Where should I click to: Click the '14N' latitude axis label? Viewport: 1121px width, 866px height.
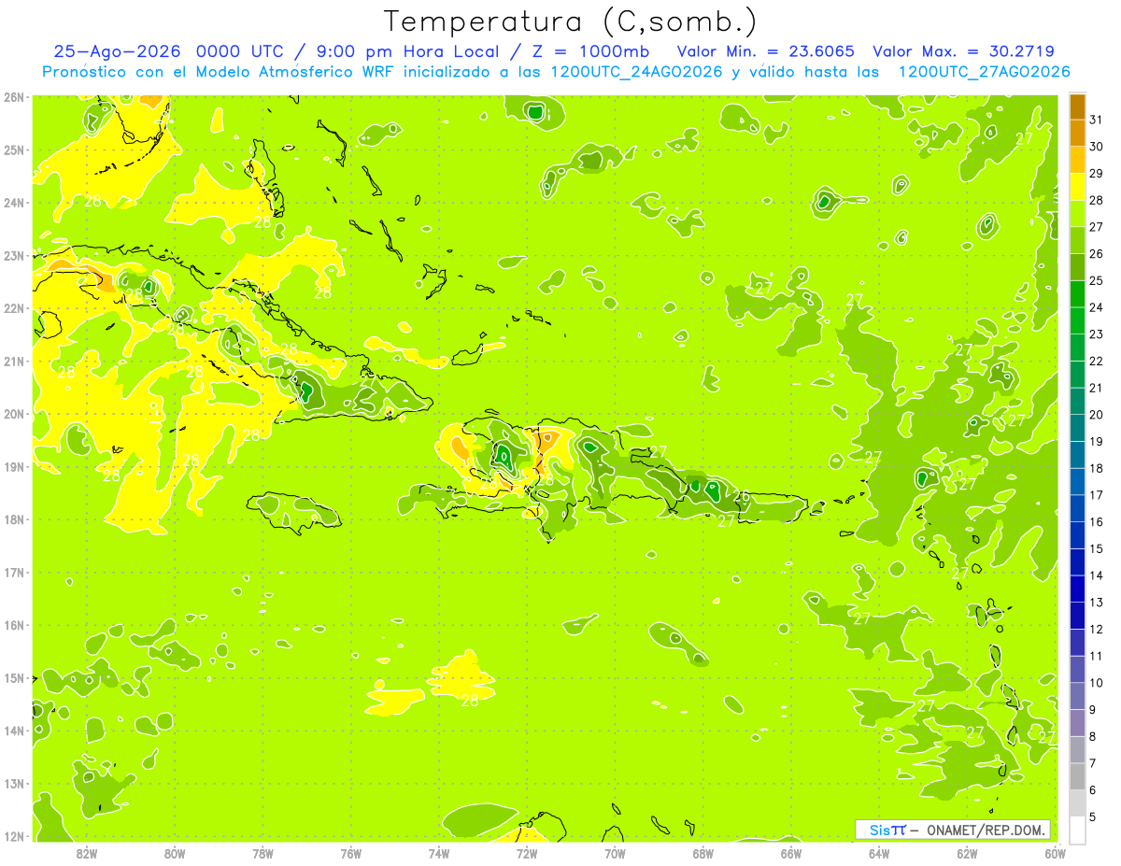pyautogui.click(x=14, y=731)
